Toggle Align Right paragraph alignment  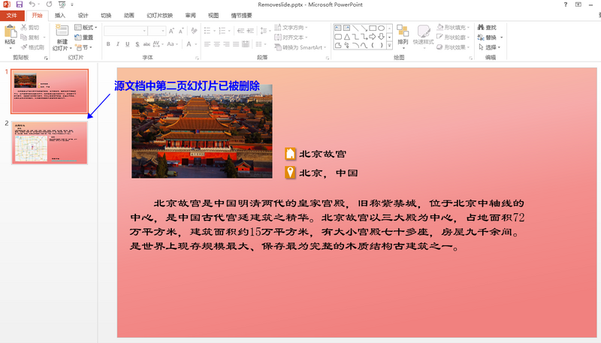click(227, 44)
